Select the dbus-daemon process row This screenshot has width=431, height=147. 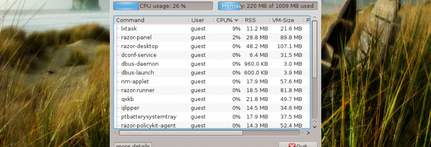tap(212, 64)
